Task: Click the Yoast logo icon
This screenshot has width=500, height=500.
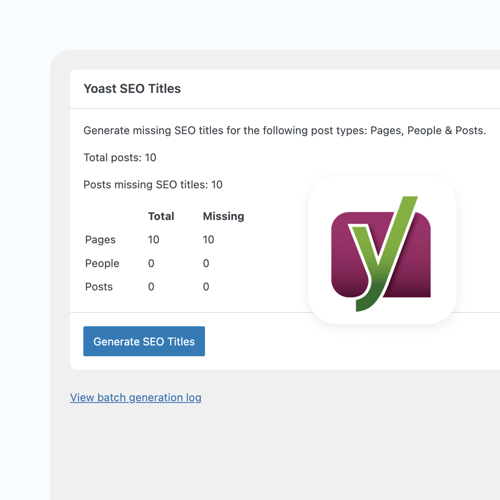Action: (382, 250)
